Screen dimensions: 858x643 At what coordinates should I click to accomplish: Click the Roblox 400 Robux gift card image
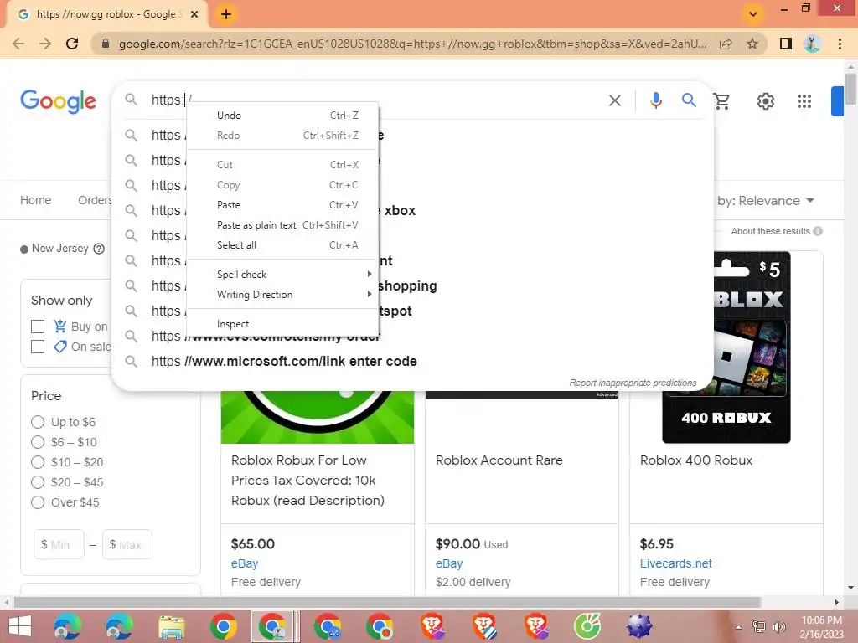(726, 347)
